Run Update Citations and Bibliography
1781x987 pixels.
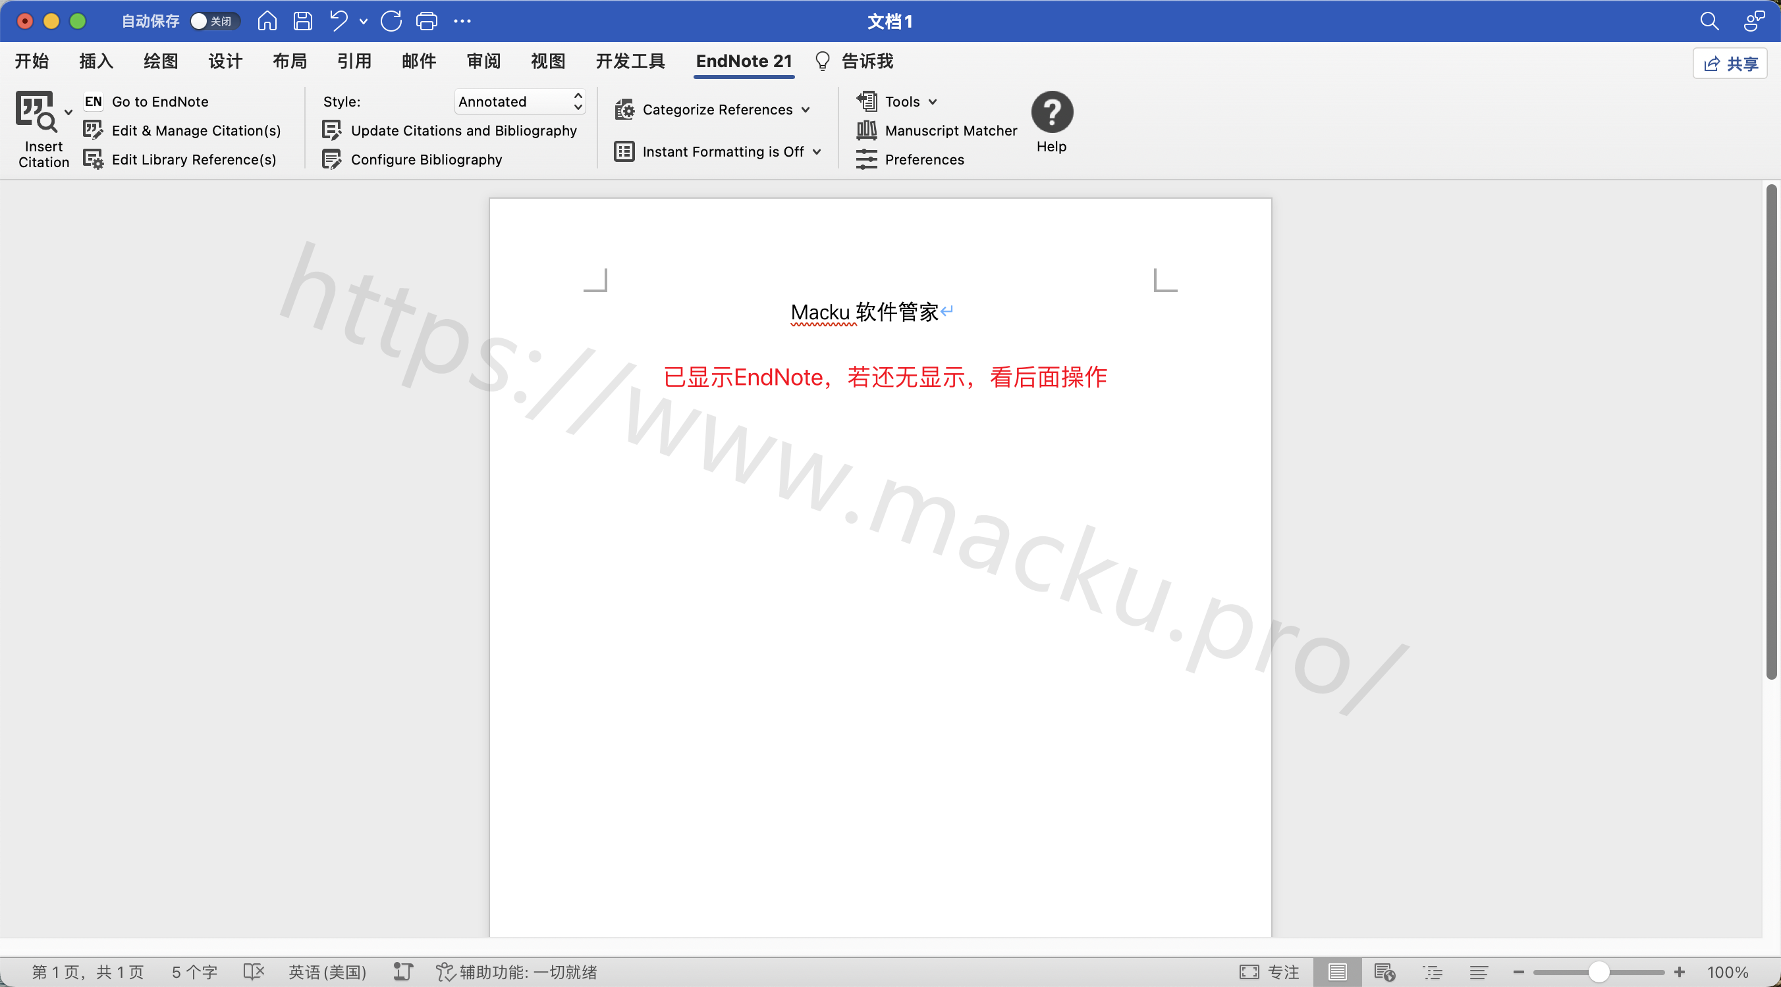tap(449, 130)
